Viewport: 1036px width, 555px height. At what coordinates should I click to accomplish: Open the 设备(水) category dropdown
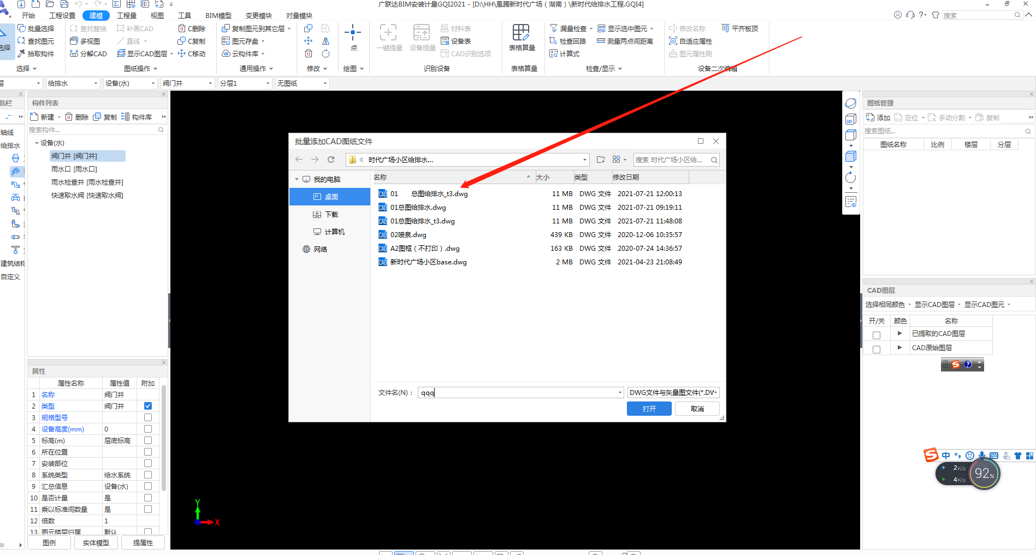[130, 83]
